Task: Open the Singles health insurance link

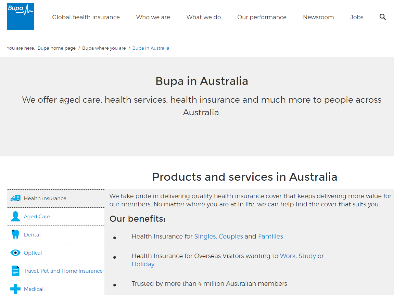Action: 205,236
